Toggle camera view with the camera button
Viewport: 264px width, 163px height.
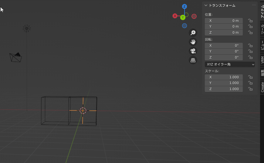point(193,51)
